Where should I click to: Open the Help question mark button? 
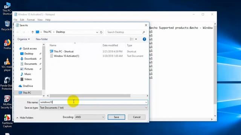[144, 39]
